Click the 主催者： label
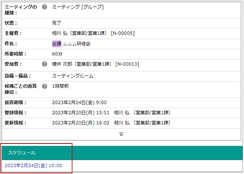244x174 pixels. pyautogui.click(x=13, y=33)
